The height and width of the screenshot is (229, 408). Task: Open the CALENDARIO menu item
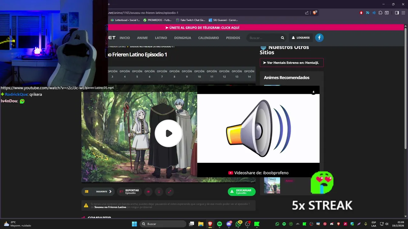tap(208, 38)
